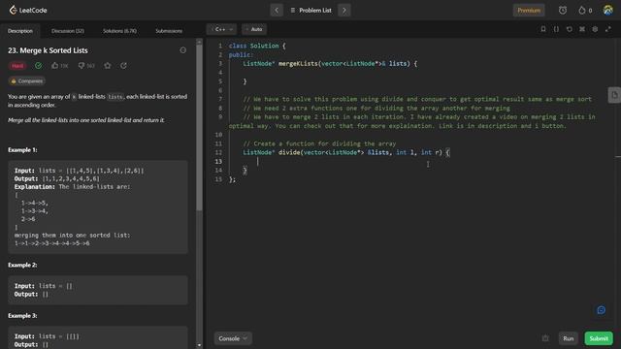Open the C++ language dropdown

pyautogui.click(x=221, y=29)
